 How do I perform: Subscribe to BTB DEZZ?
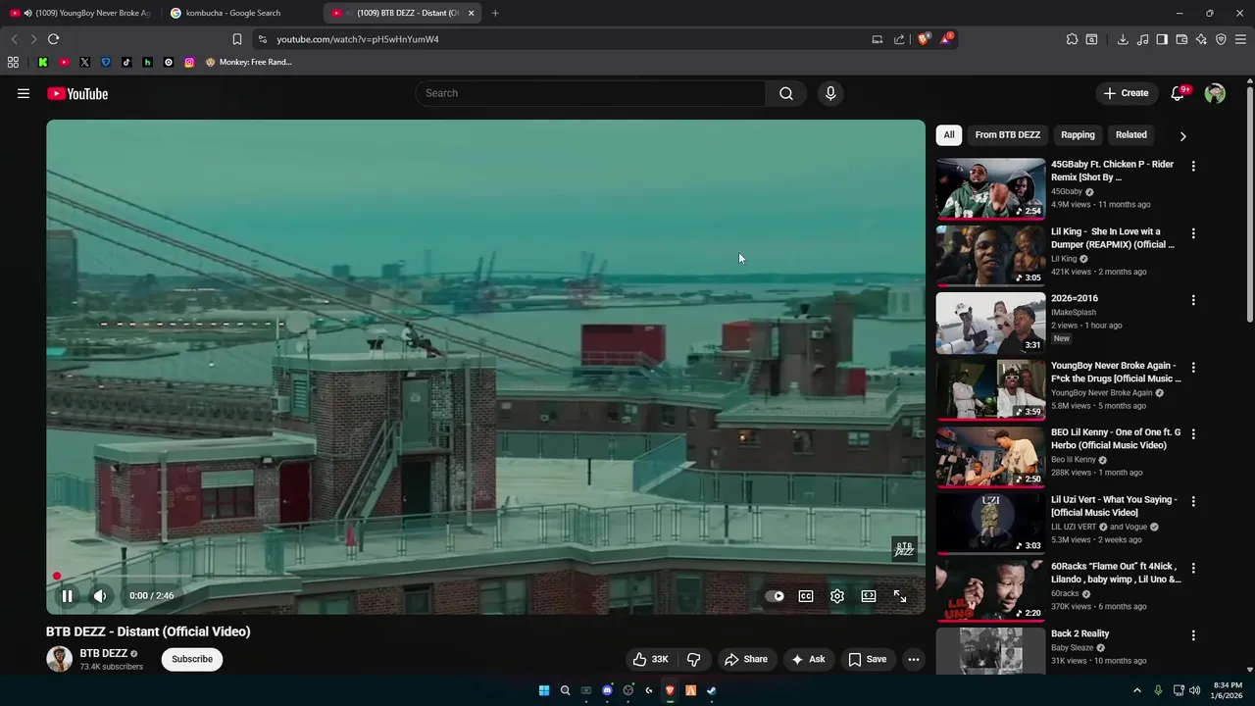coord(192,659)
